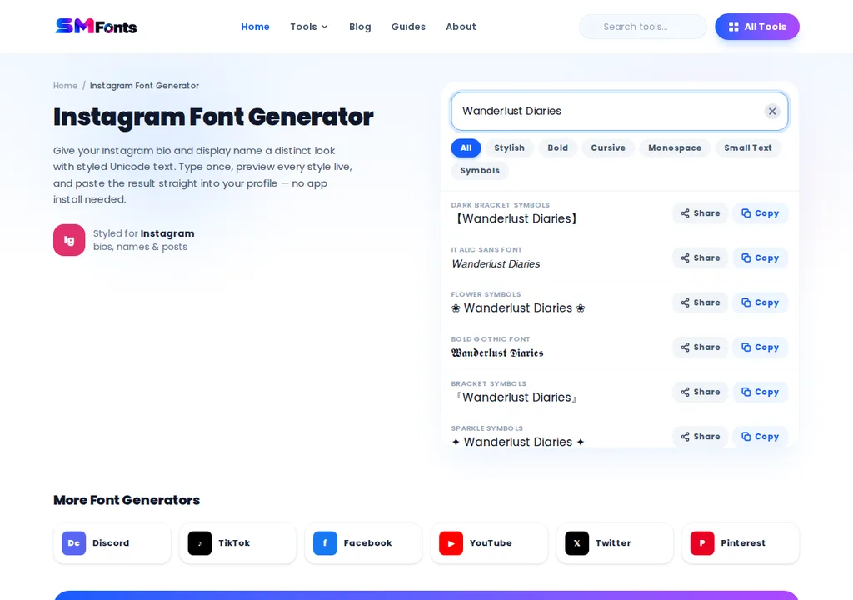The width and height of the screenshot is (853, 600).
Task: Share the Italic Sans Font style
Action: coord(700,258)
